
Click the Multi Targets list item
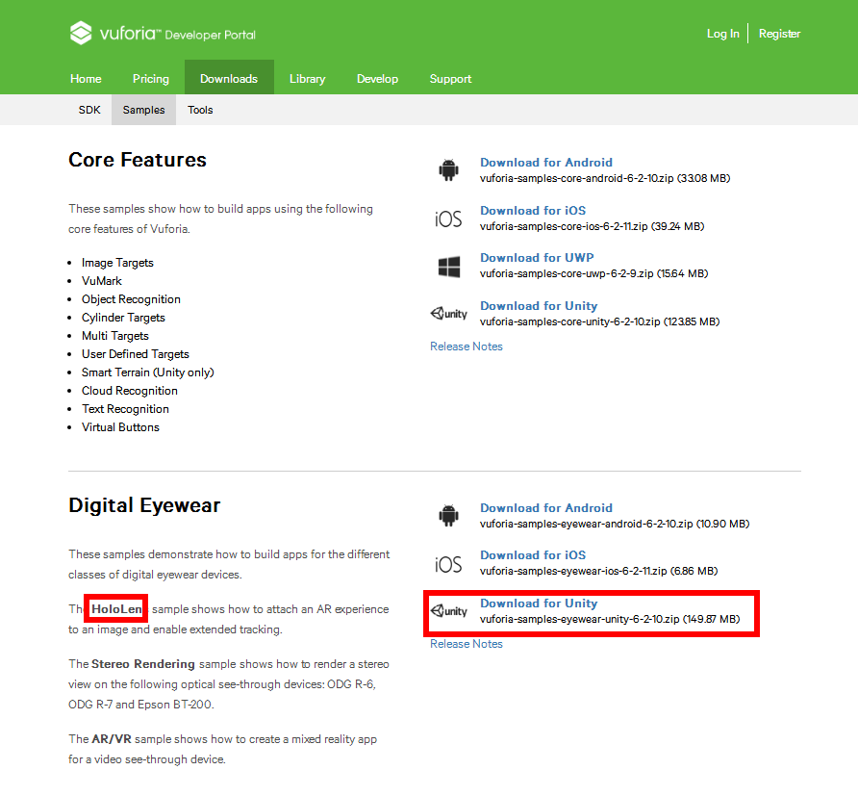[114, 336]
